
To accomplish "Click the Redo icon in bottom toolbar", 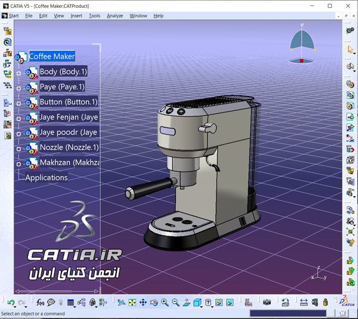I will (x=22, y=302).
